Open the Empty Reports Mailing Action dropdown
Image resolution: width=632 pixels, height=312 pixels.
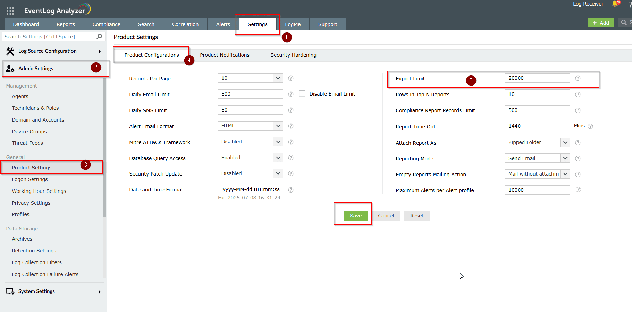(x=537, y=174)
